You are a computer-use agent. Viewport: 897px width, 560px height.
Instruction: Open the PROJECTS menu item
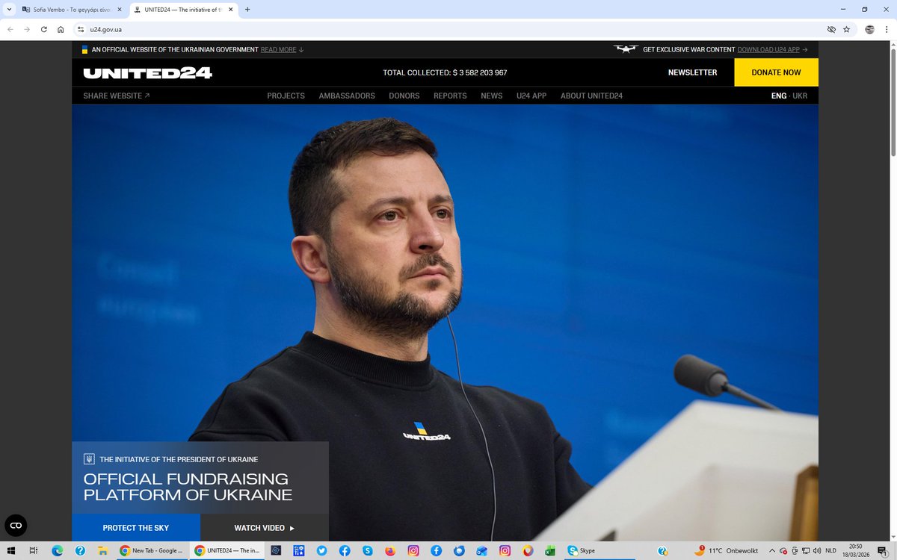point(286,96)
